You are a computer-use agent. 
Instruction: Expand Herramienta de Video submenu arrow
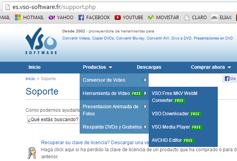(145, 93)
